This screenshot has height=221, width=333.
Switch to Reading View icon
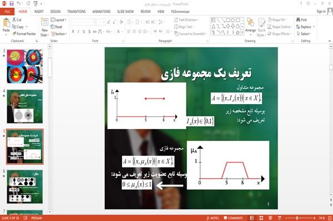tap(270, 218)
